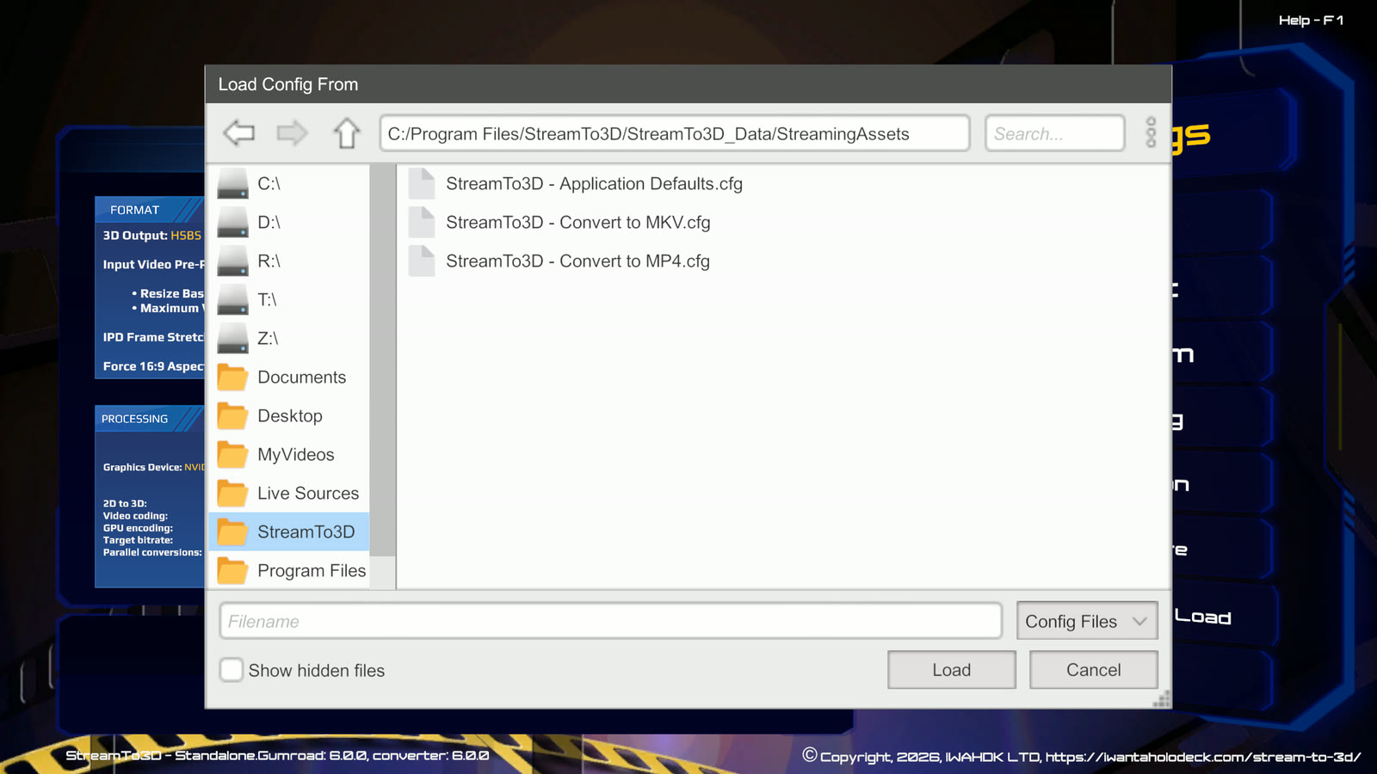The width and height of the screenshot is (1377, 774).
Task: Open the Documents folder icon
Action: [232, 377]
